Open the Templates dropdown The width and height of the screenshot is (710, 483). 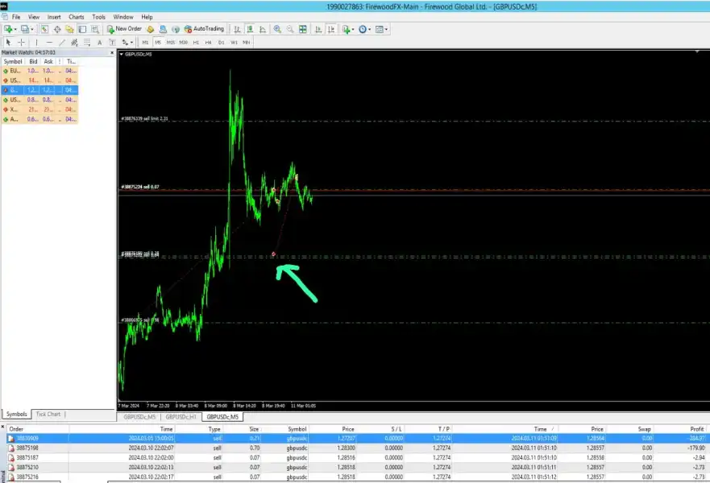386,30
